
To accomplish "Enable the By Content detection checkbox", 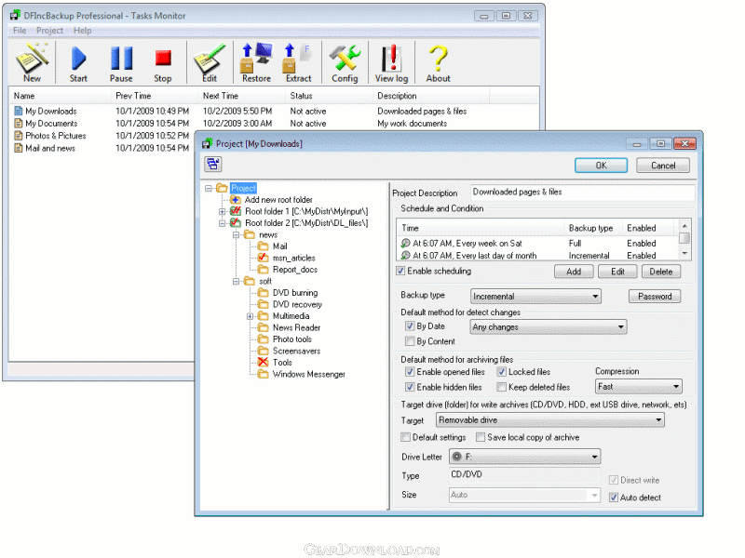I will pyautogui.click(x=410, y=341).
